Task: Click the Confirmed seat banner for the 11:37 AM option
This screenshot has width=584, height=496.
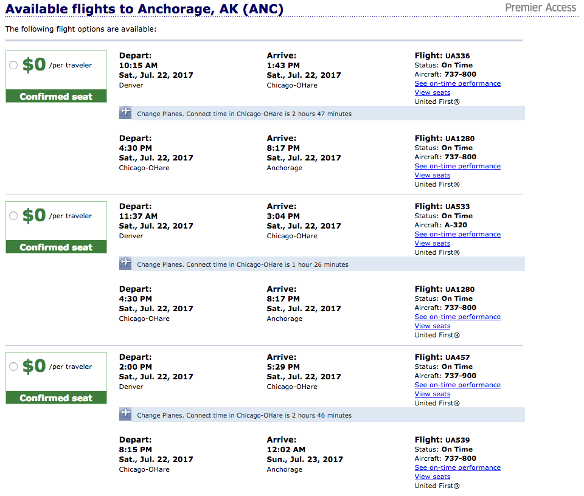Action: 56,247
